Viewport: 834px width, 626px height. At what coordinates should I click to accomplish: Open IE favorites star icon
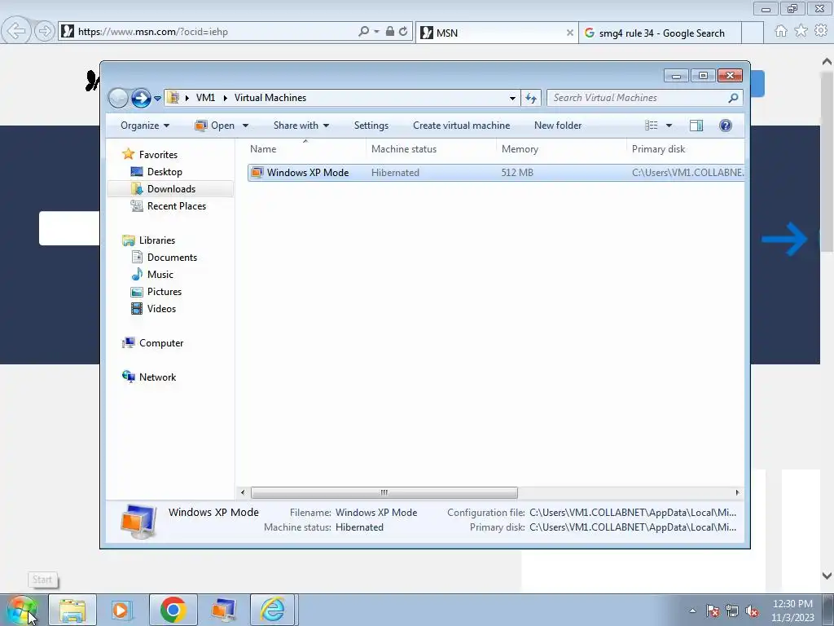click(x=801, y=31)
